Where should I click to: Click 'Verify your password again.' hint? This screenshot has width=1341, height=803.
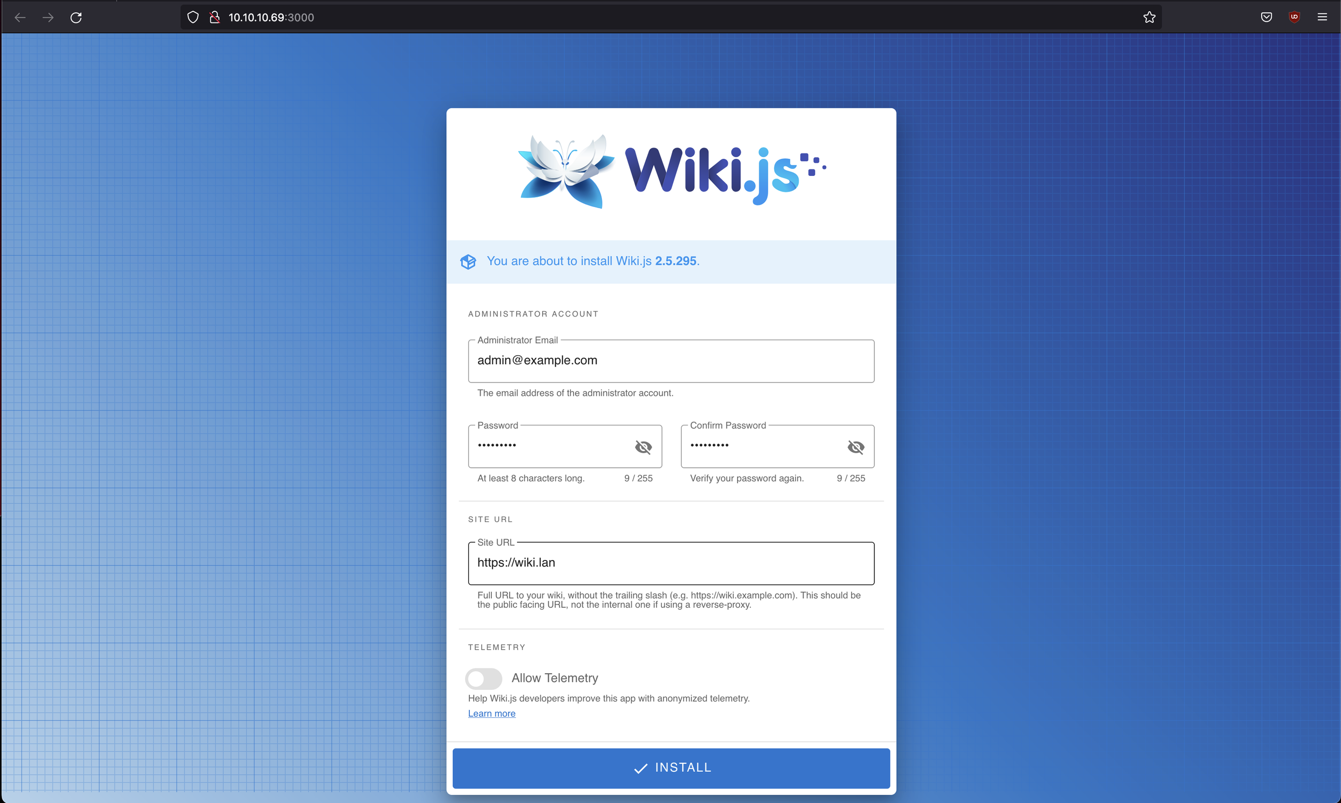tap(747, 478)
